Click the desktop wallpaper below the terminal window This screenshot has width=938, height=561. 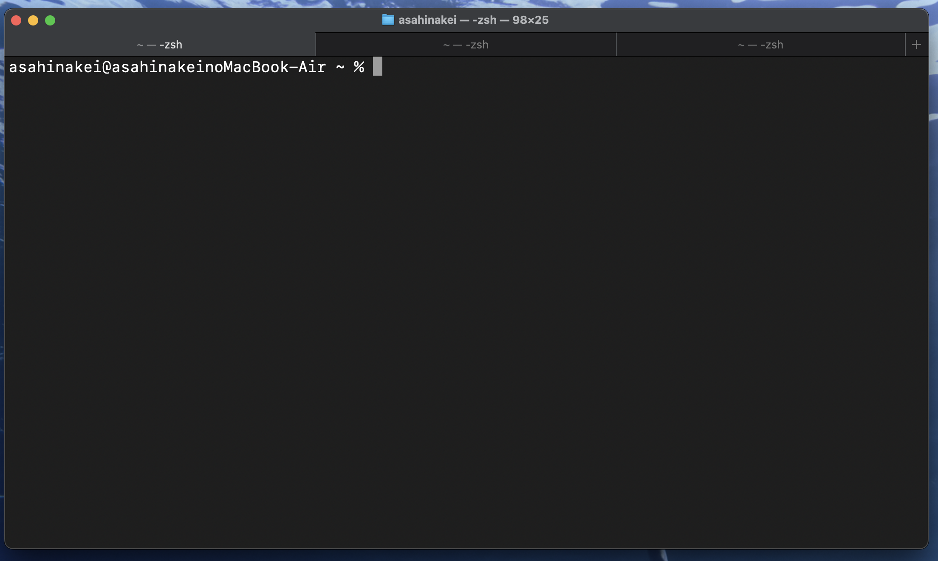click(467, 555)
